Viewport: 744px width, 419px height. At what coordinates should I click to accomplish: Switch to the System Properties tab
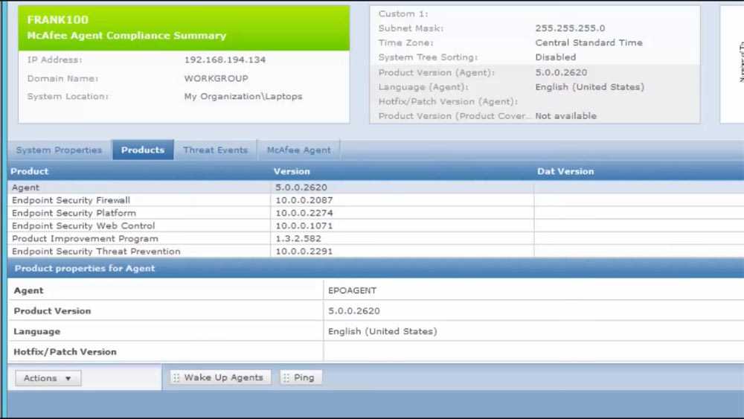[x=59, y=150]
